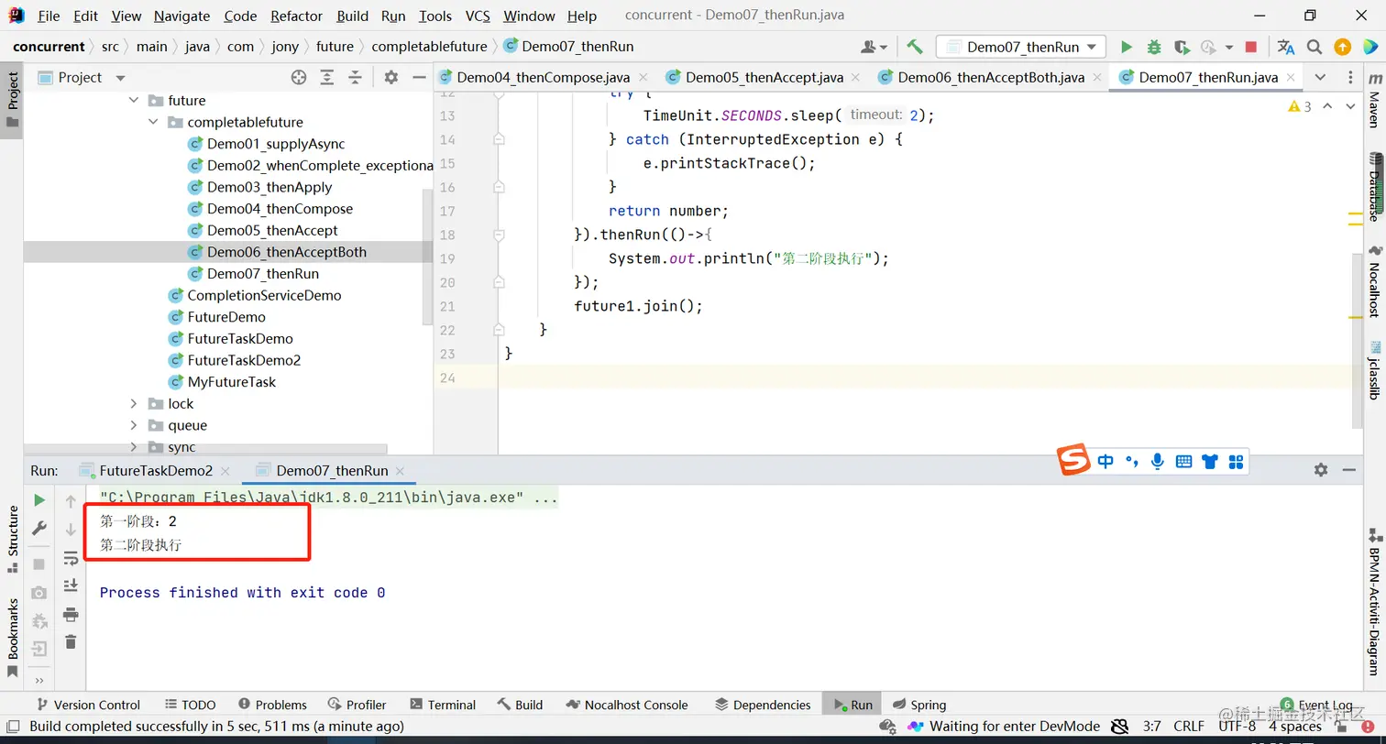1386x744 pixels.
Task: Open the Maven side panel
Action: [1374, 99]
